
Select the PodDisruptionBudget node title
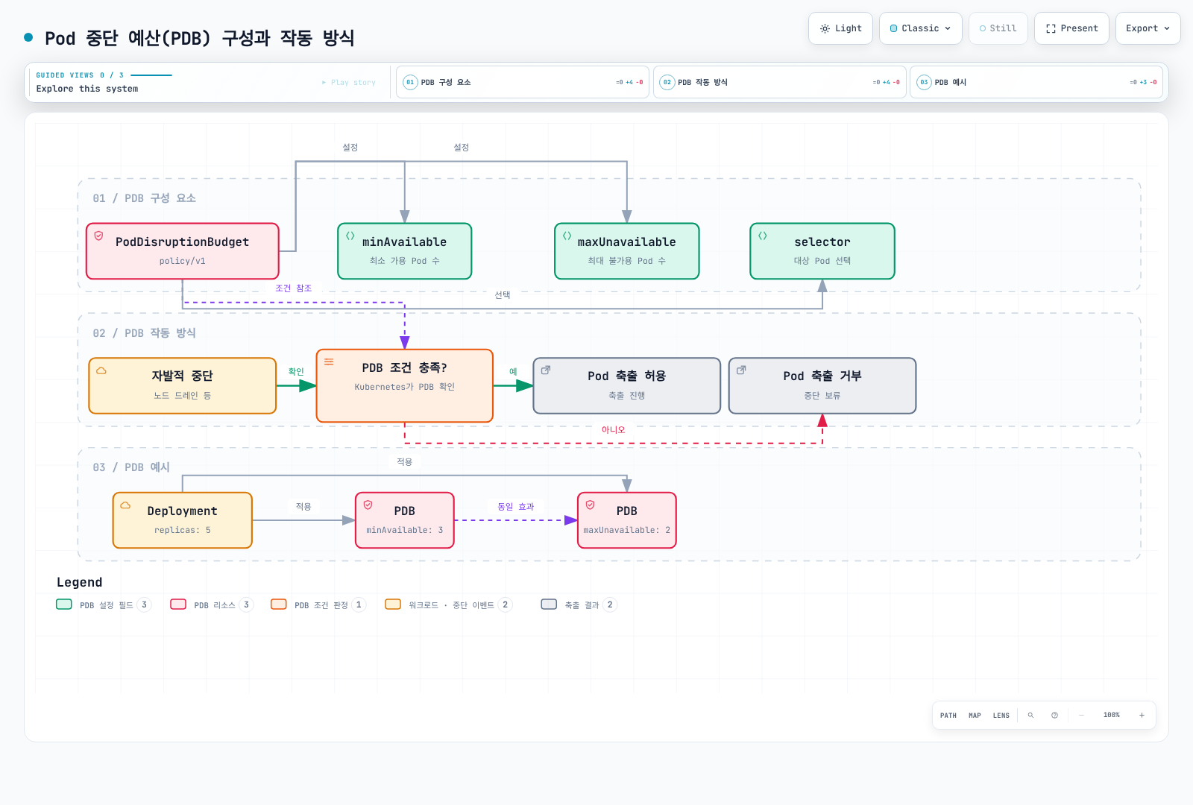(x=182, y=242)
